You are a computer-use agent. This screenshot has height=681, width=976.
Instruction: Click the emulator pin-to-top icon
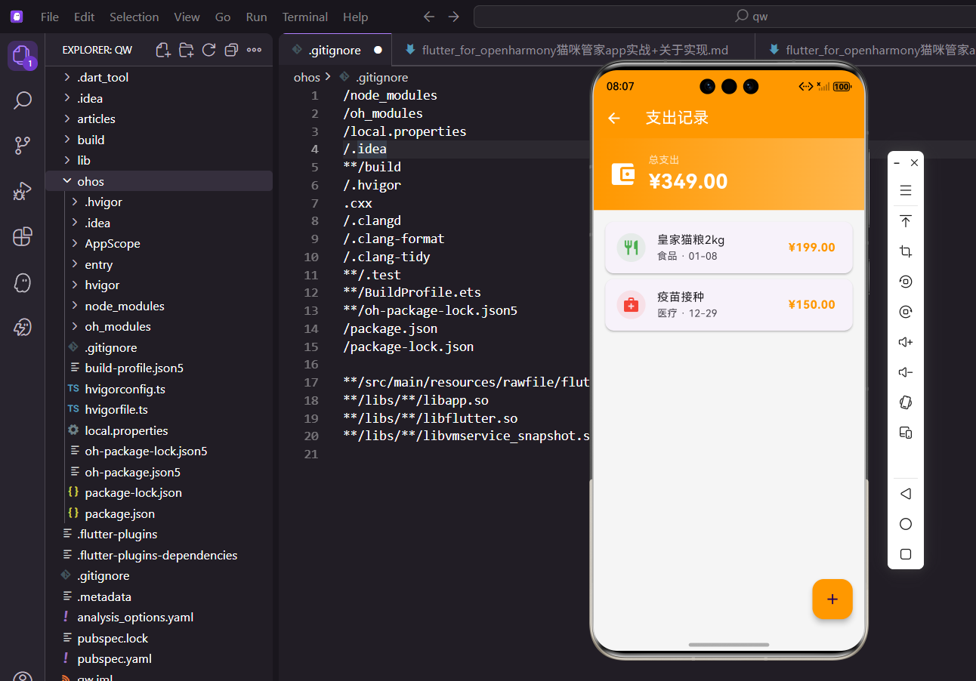pyautogui.click(x=906, y=221)
